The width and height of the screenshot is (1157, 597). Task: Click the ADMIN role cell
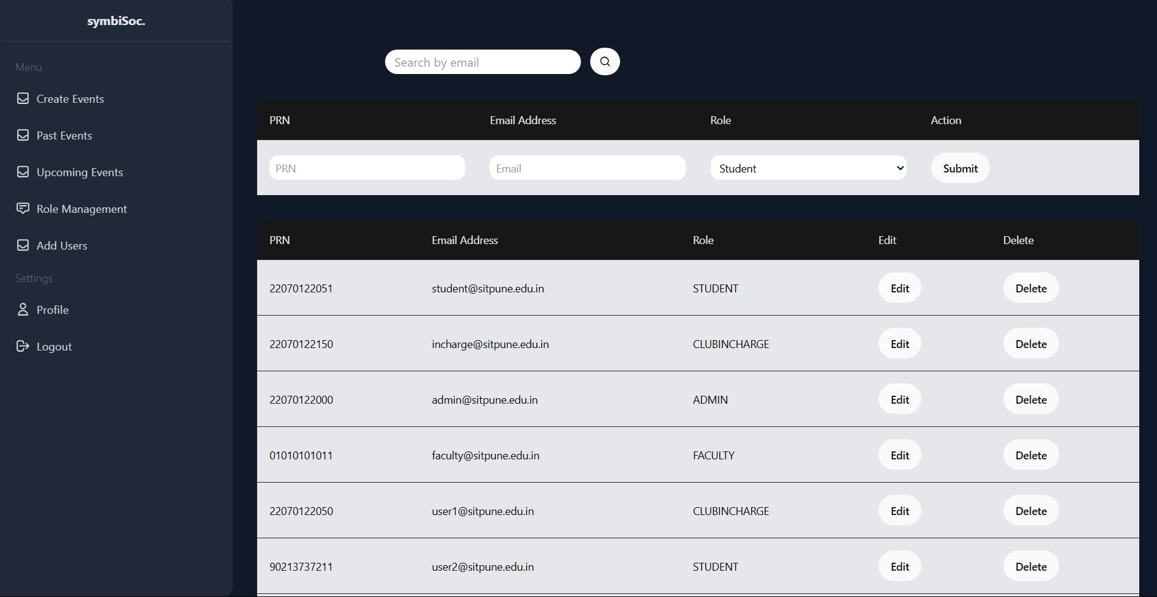pos(710,400)
